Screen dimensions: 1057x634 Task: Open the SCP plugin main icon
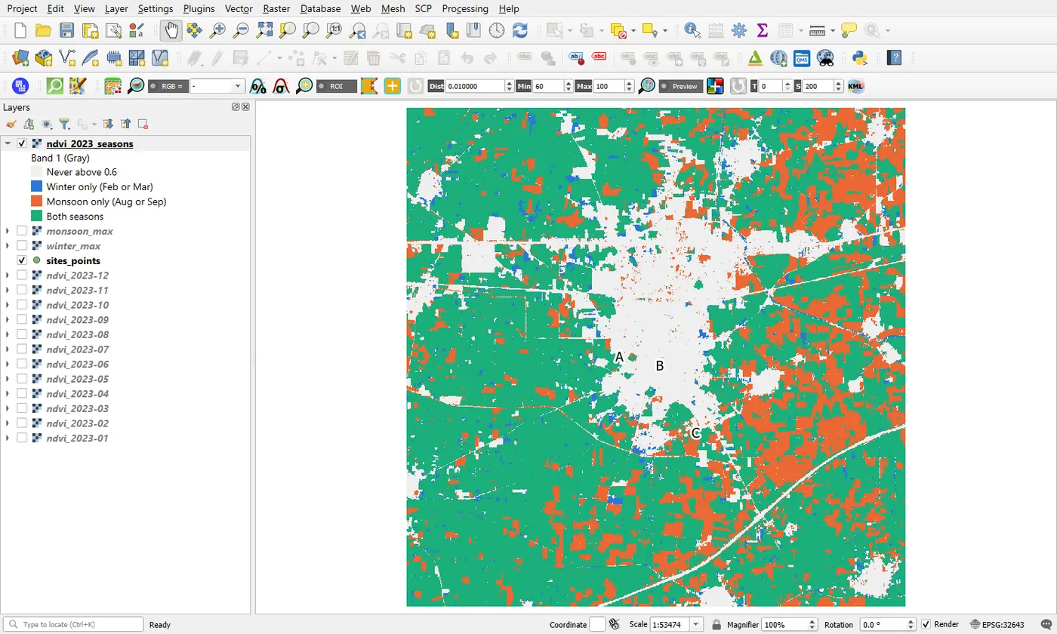pos(20,86)
